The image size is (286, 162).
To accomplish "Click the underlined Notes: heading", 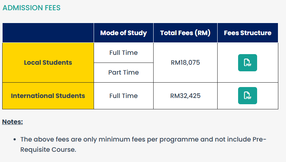I will pyautogui.click(x=12, y=122).
